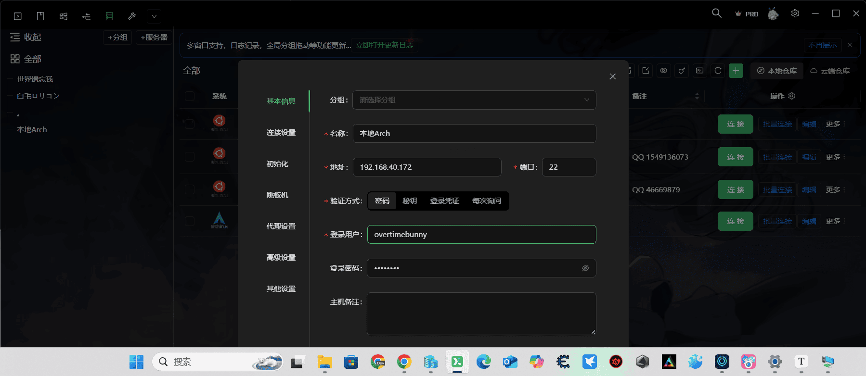Click the green plus add-server button
Image resolution: width=866 pixels, height=376 pixels.
[x=736, y=71]
